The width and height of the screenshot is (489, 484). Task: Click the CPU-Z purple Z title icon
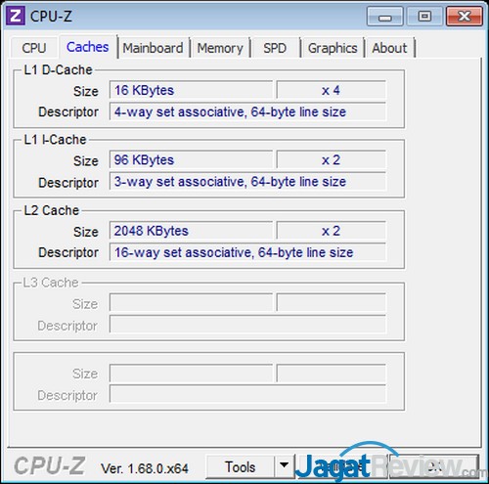click(x=16, y=16)
